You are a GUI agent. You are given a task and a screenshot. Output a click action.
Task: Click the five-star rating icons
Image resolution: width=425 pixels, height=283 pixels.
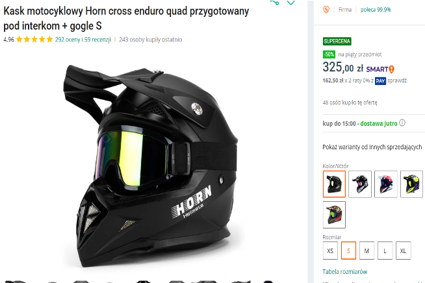tap(34, 40)
